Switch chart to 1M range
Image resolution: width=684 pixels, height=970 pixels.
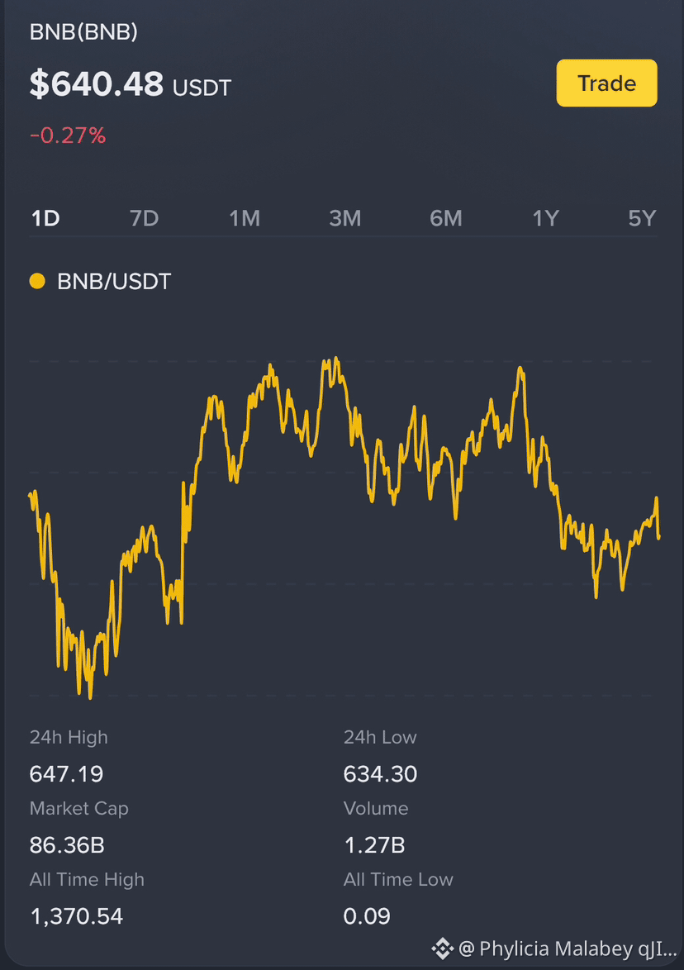245,218
